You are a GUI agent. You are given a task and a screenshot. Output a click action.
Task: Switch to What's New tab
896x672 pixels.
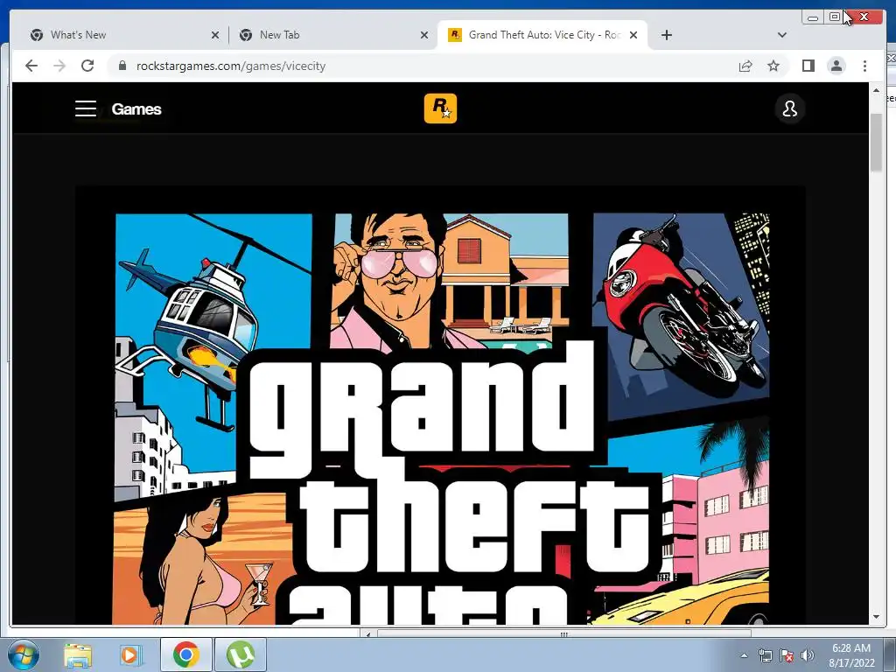coord(122,35)
